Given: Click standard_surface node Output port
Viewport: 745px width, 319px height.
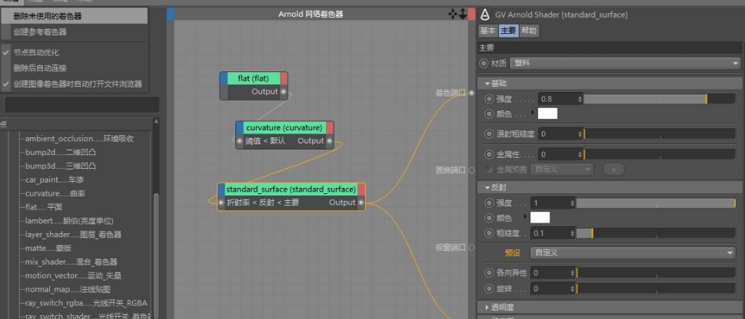Looking at the screenshot, I should (x=361, y=203).
